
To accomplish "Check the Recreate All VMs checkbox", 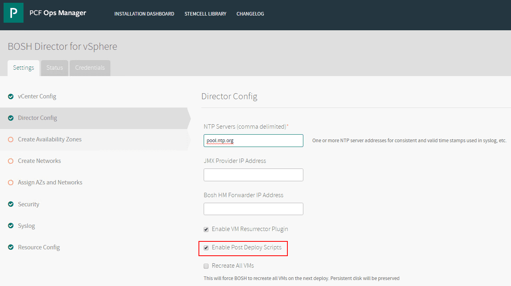I will pyautogui.click(x=206, y=266).
